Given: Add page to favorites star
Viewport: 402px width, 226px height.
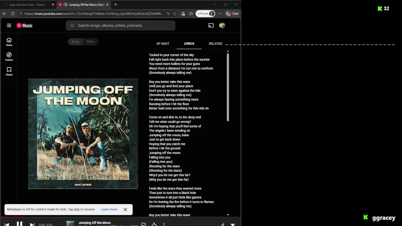Looking at the screenshot, I should coord(175,13).
